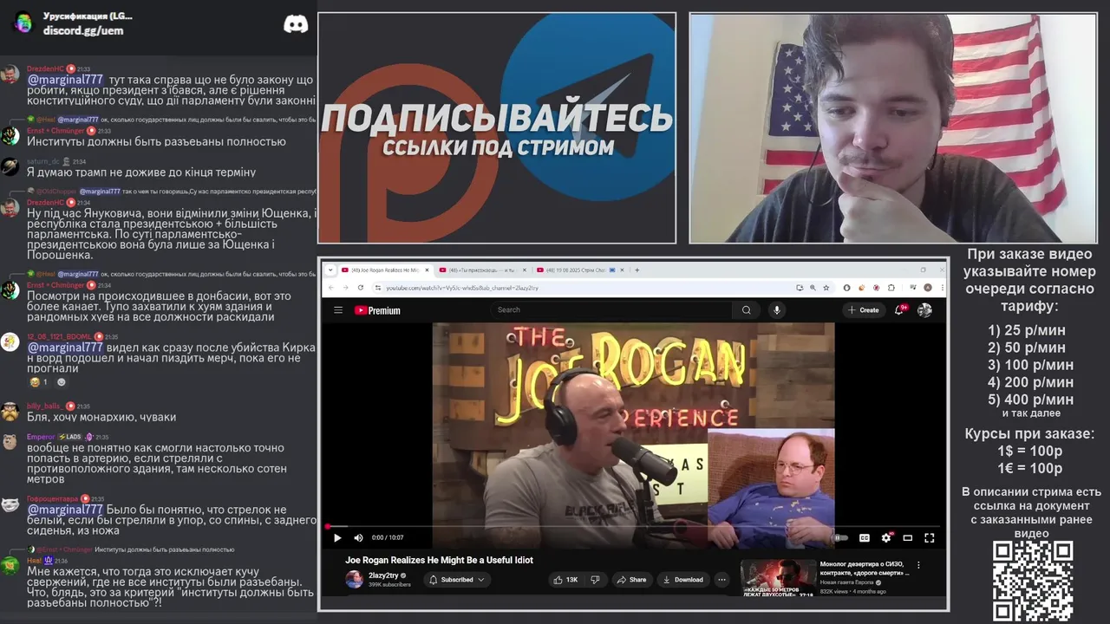
Task: Reload the YouTube page
Action: [361, 288]
